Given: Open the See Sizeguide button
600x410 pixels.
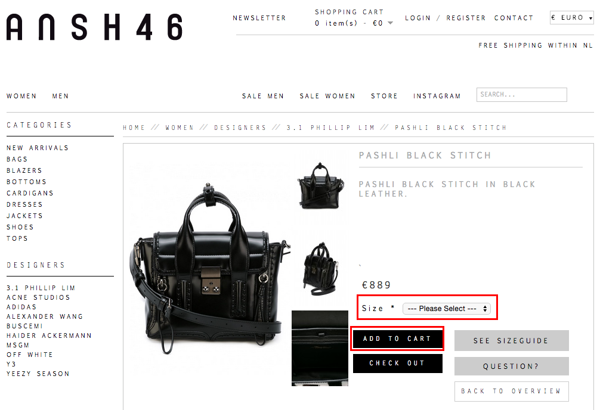Looking at the screenshot, I should coord(511,340).
